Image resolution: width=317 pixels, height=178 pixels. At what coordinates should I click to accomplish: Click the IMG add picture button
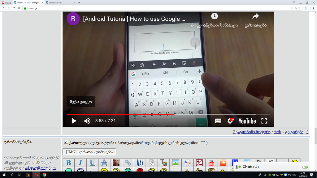(89, 152)
